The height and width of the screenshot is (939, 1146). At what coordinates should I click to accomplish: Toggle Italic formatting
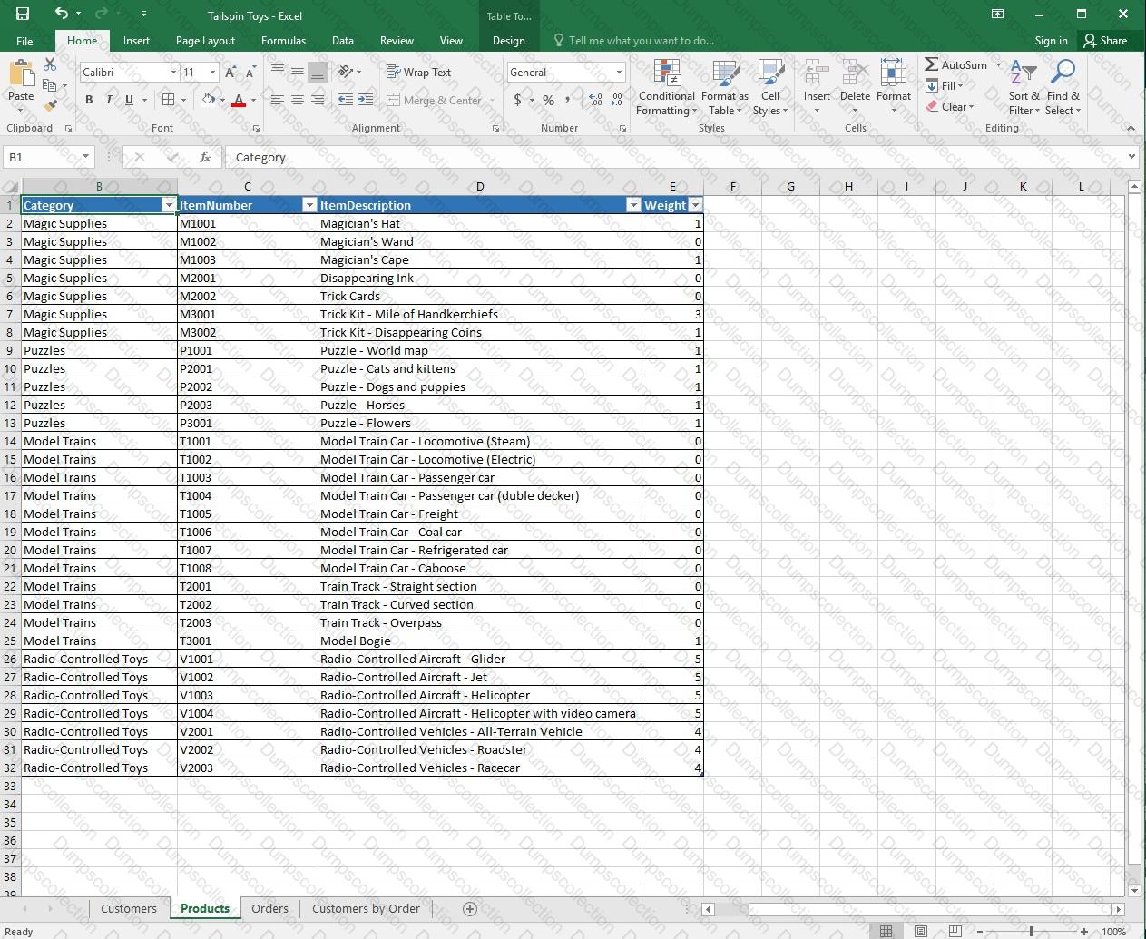pos(109,100)
